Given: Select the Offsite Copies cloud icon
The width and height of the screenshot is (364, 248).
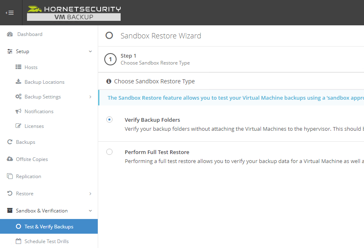Looking at the screenshot, I should coord(9,159).
